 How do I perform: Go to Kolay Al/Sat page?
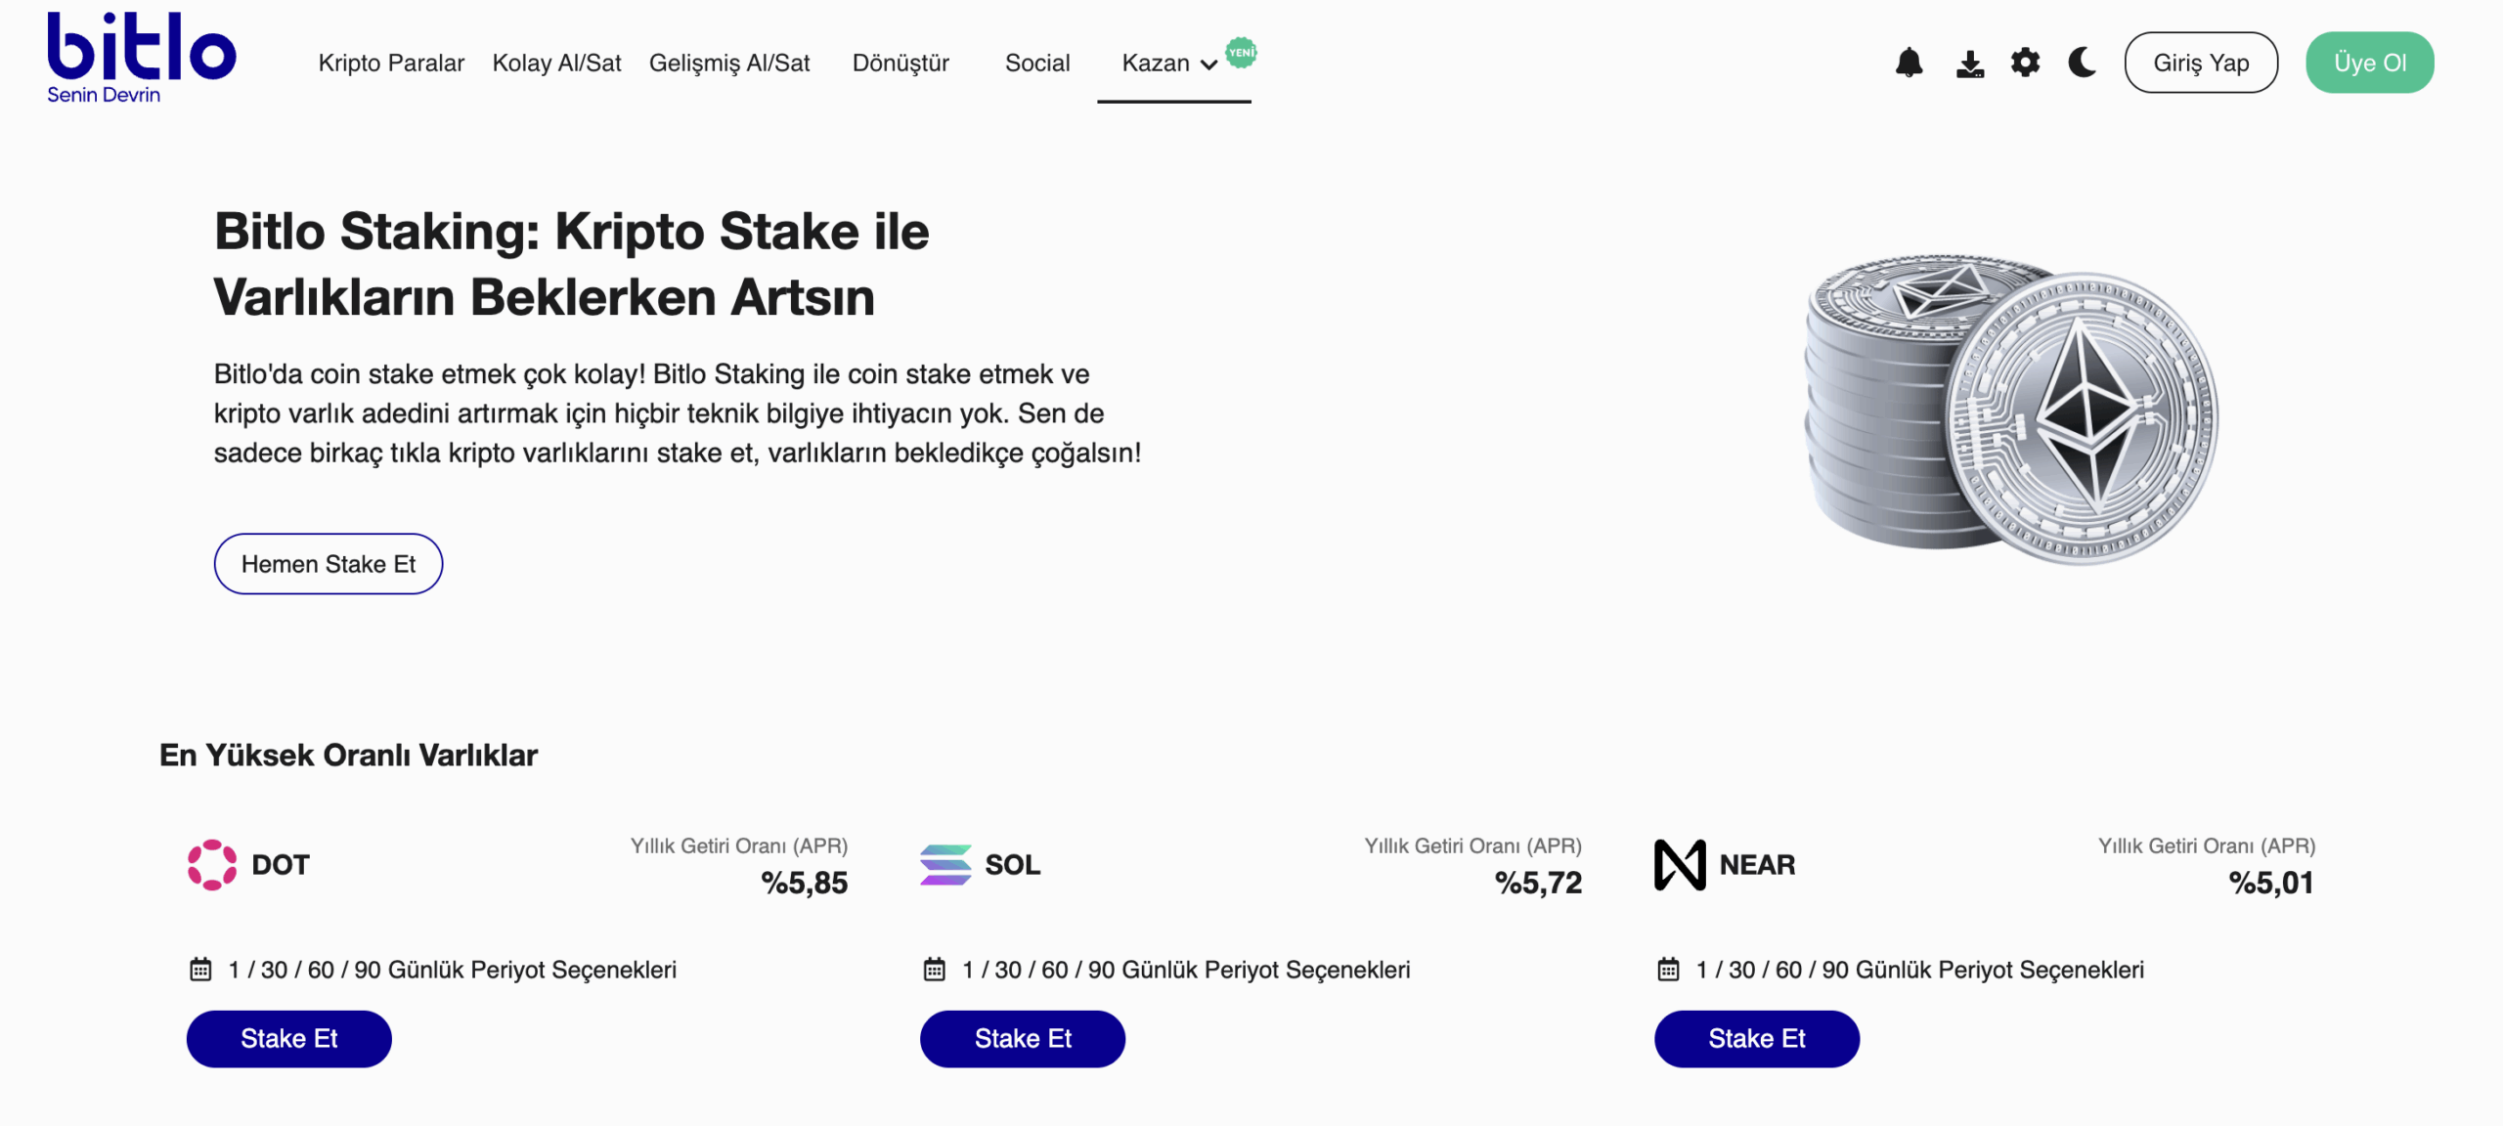[556, 64]
